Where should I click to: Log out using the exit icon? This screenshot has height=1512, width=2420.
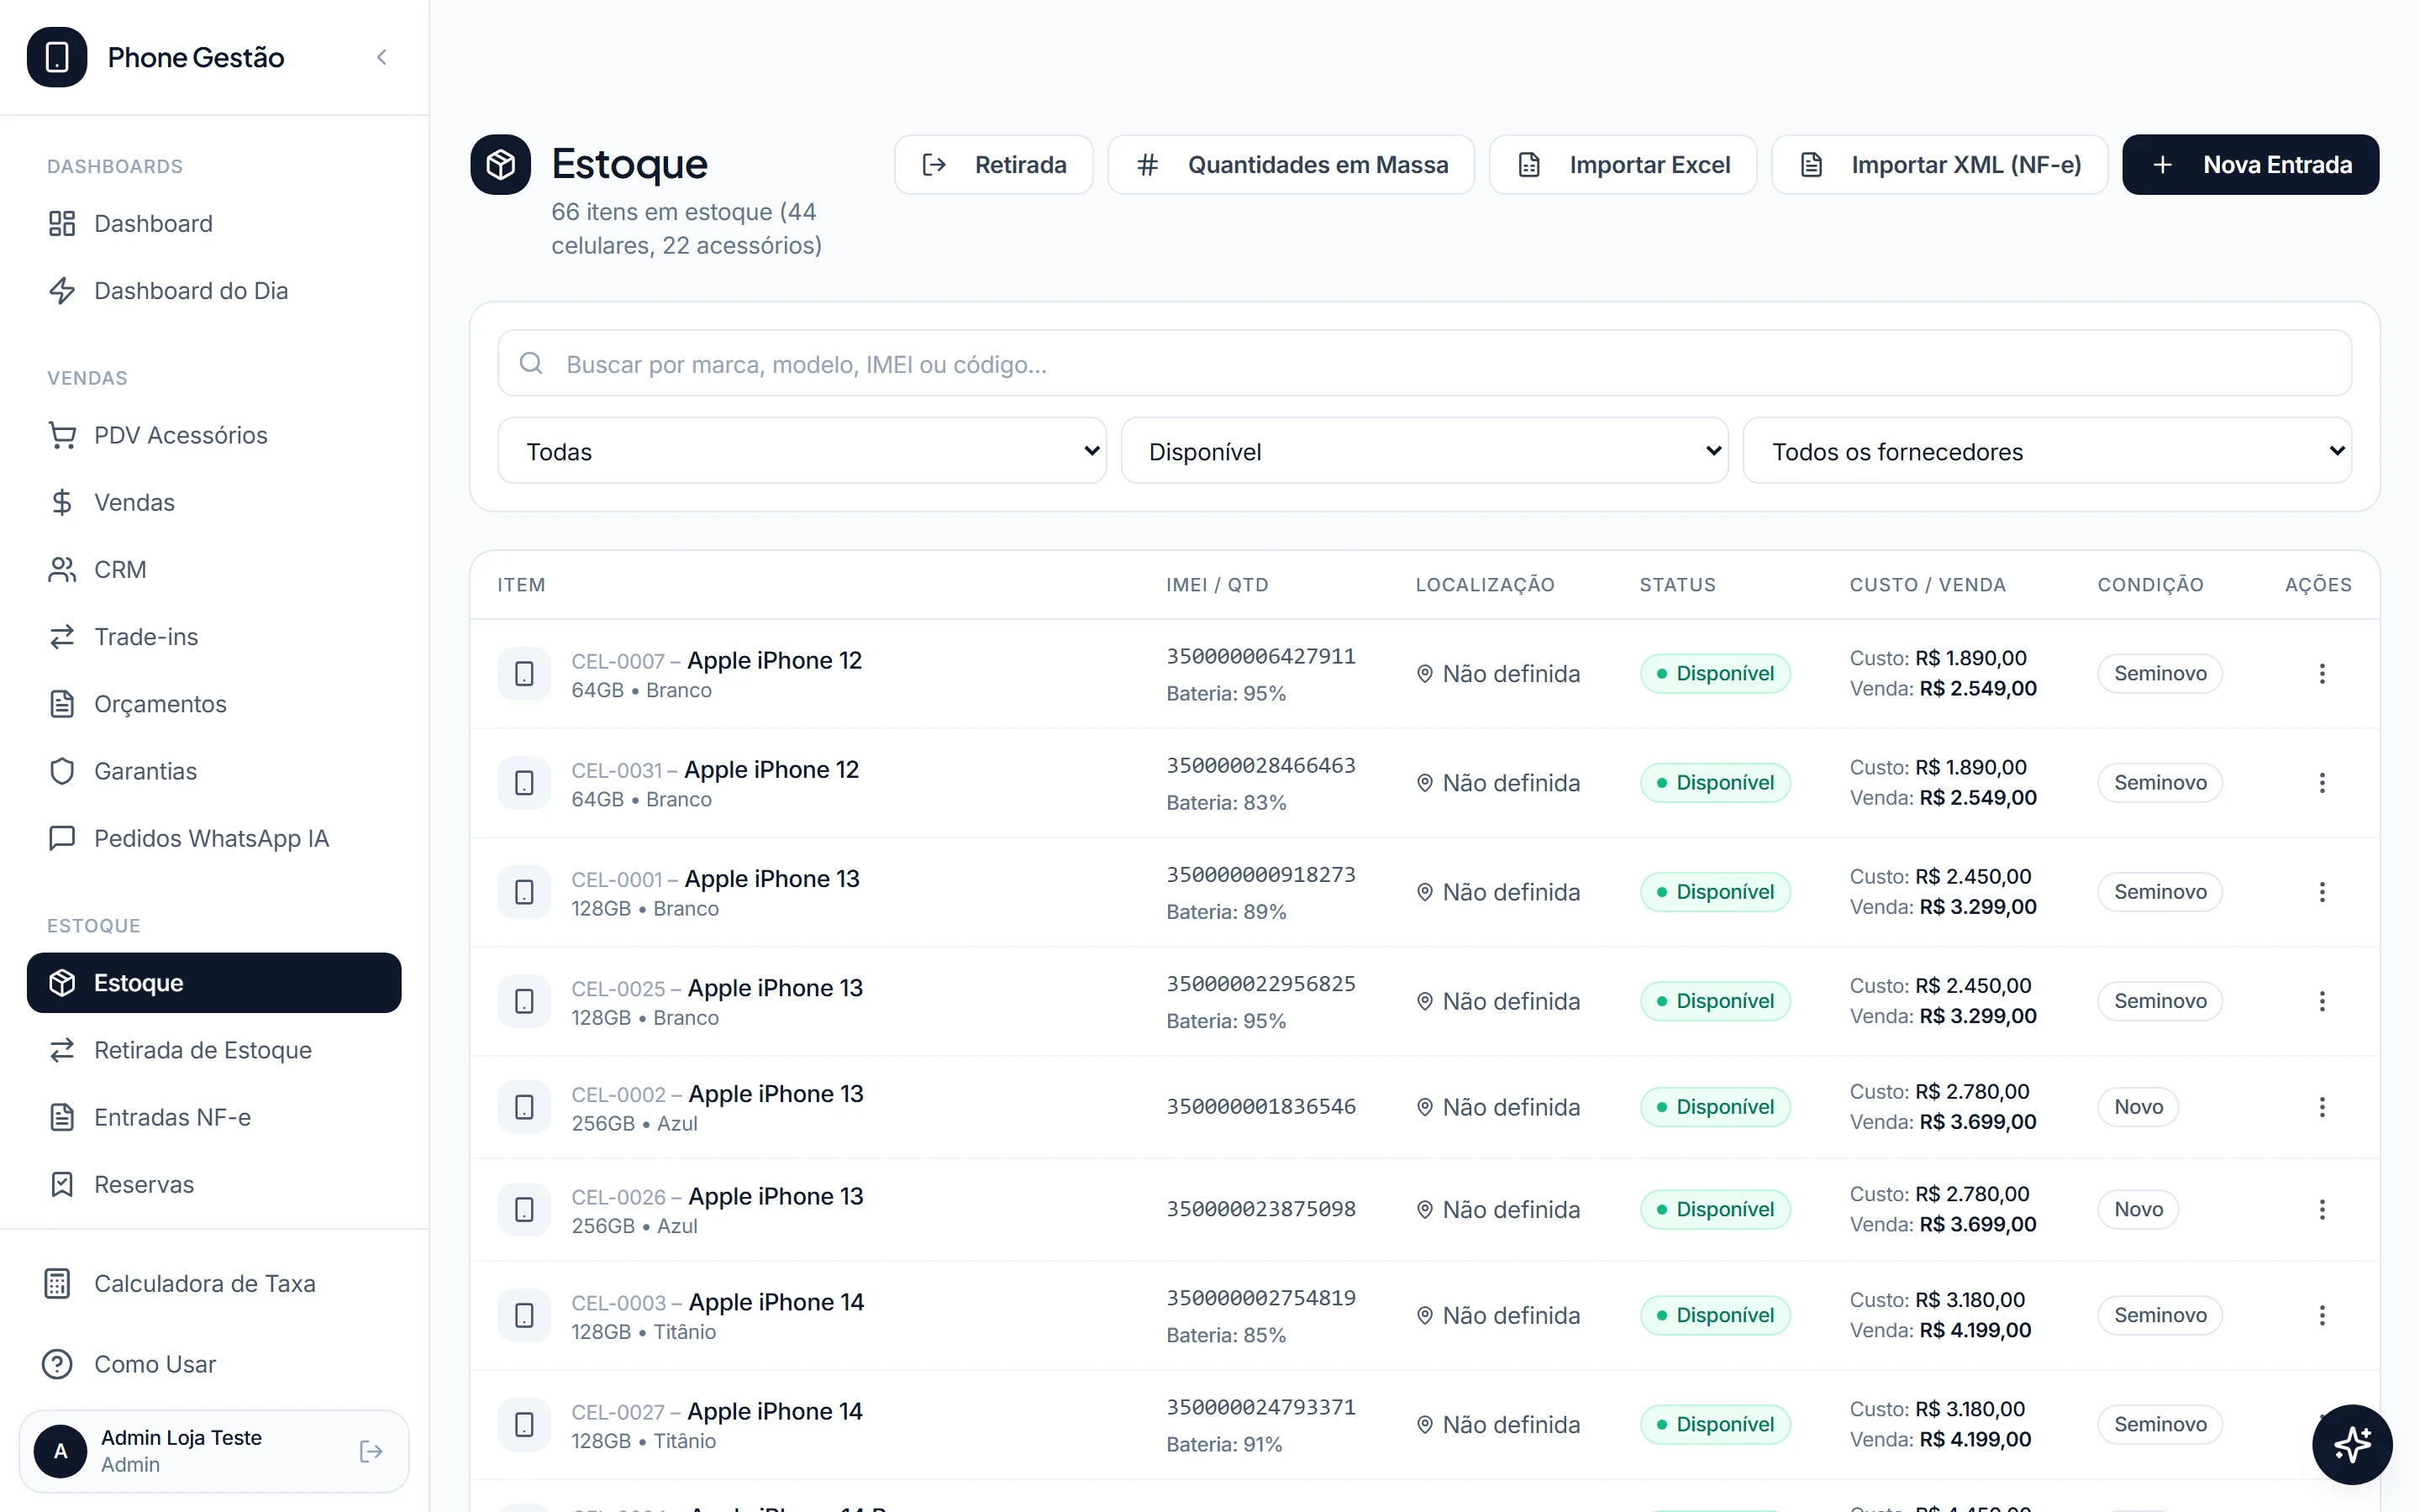coord(371,1451)
